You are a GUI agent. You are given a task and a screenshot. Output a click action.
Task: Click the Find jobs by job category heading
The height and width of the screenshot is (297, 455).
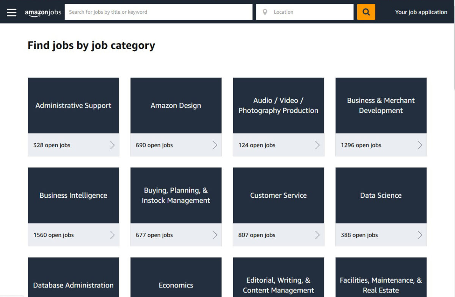click(91, 45)
